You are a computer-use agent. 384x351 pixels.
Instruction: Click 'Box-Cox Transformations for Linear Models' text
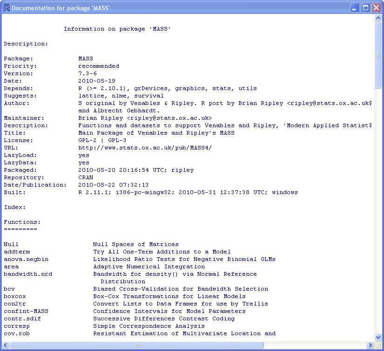[x=169, y=296]
